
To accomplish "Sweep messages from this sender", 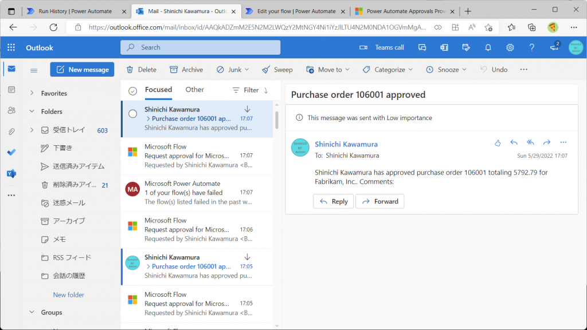I will (x=277, y=70).
